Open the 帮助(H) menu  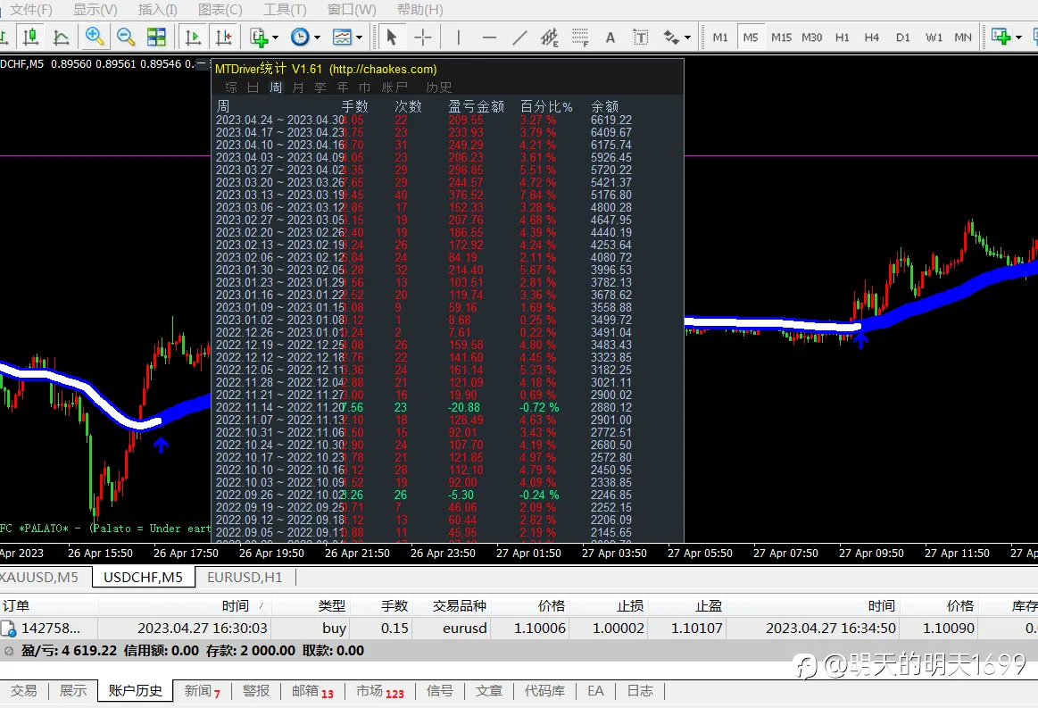[419, 10]
